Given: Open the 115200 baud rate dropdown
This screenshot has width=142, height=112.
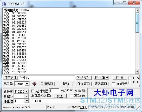Looking at the screenshot, I should (x=27, y=92).
